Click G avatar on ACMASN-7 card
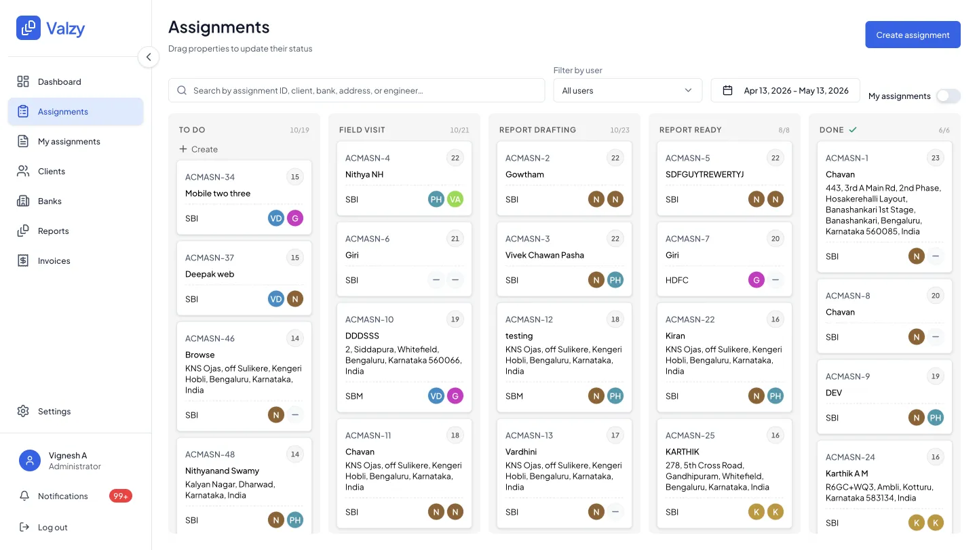 [756, 280]
